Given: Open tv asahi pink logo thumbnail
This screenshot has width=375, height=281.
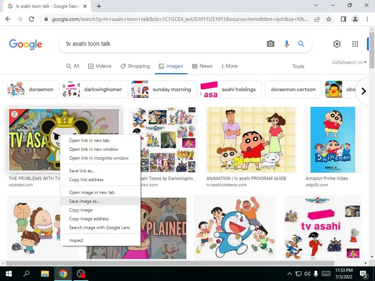Looking at the screenshot, I should pyautogui.click(x=322, y=228).
